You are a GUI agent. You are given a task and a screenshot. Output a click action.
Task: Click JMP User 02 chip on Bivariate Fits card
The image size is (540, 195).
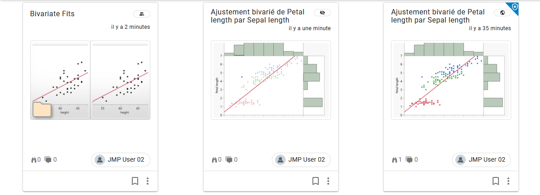click(121, 159)
